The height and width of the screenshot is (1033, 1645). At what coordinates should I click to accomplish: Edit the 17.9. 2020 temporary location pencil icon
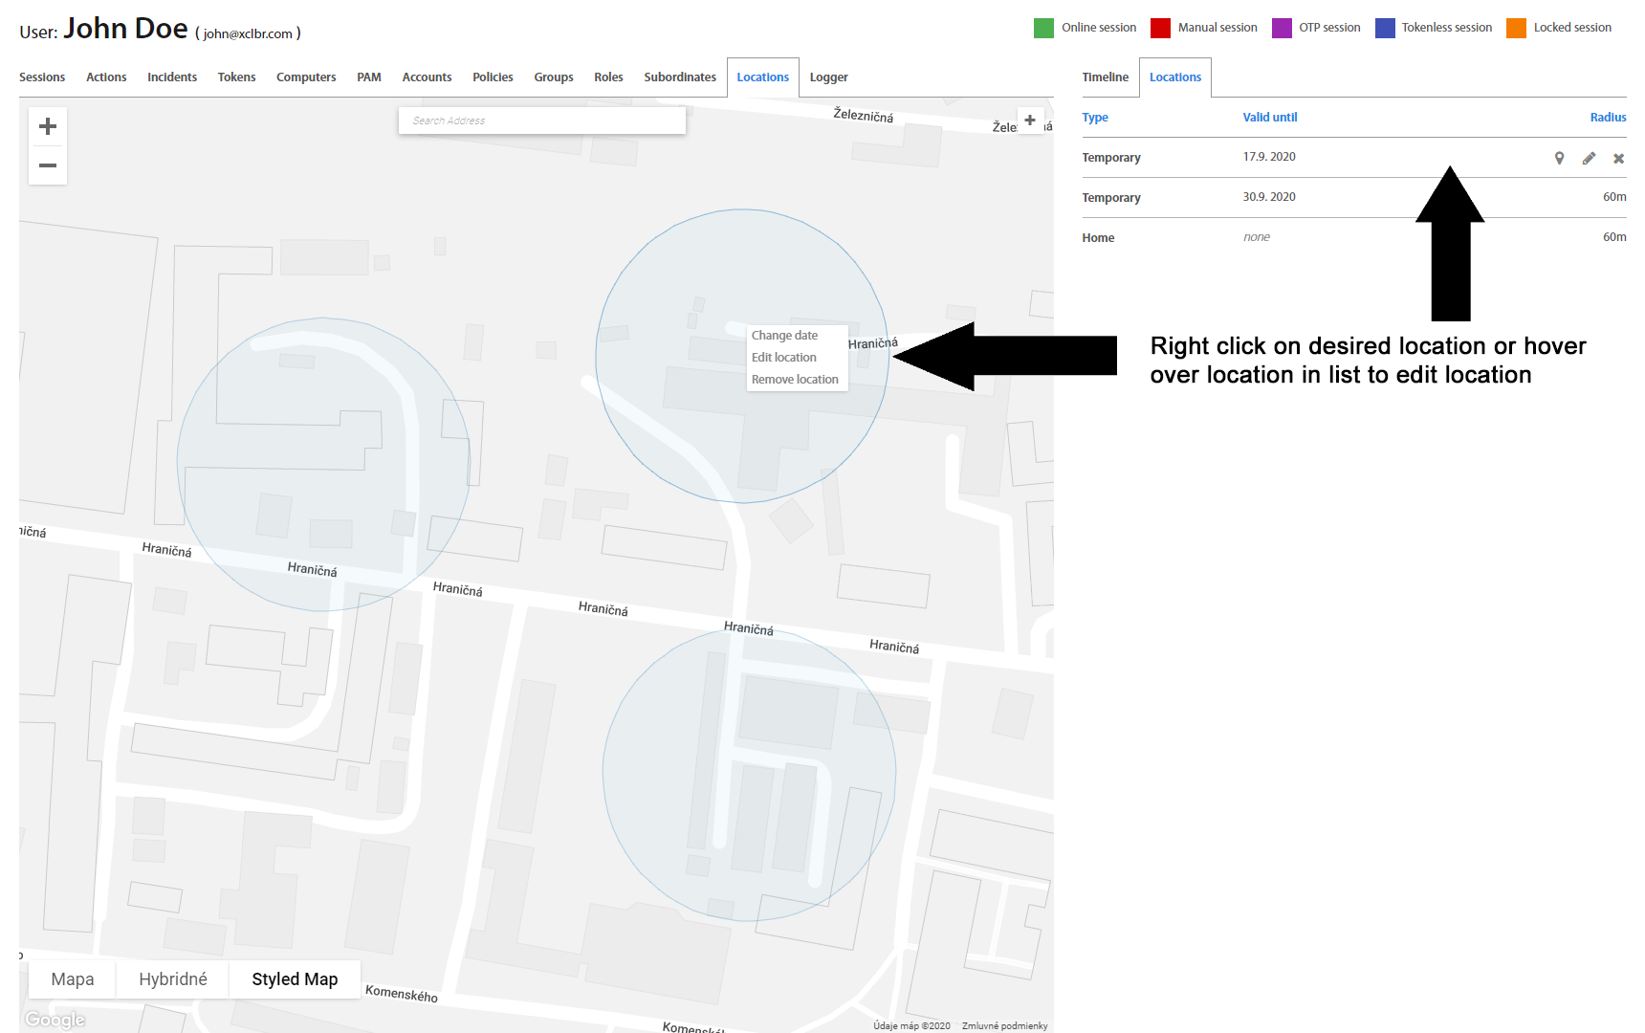(1589, 158)
